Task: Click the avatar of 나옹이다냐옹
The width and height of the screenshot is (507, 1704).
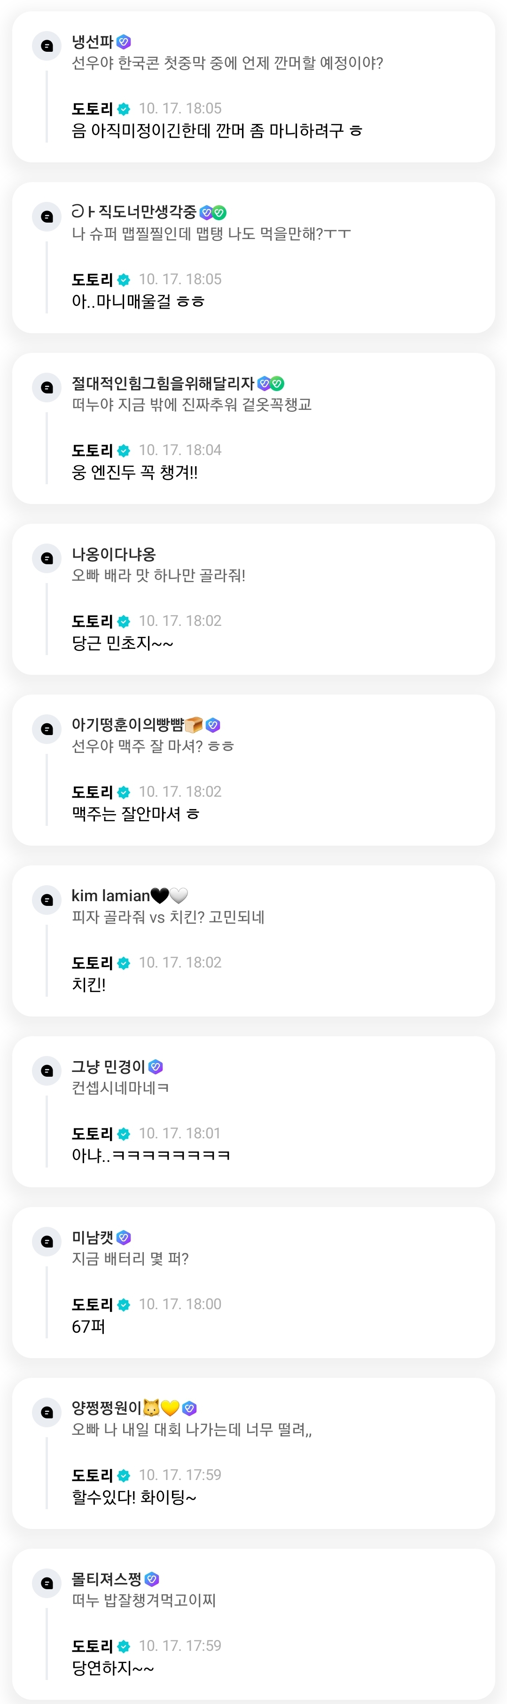Action: (47, 558)
